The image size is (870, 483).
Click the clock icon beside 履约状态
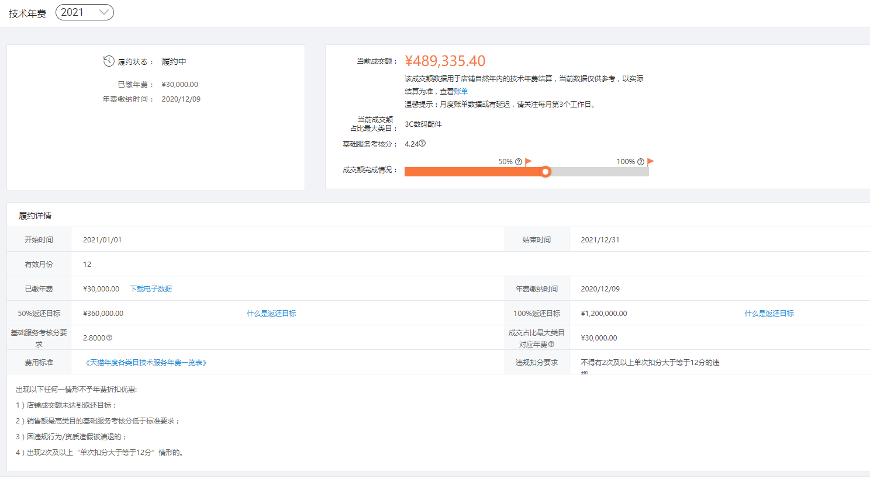tap(109, 61)
